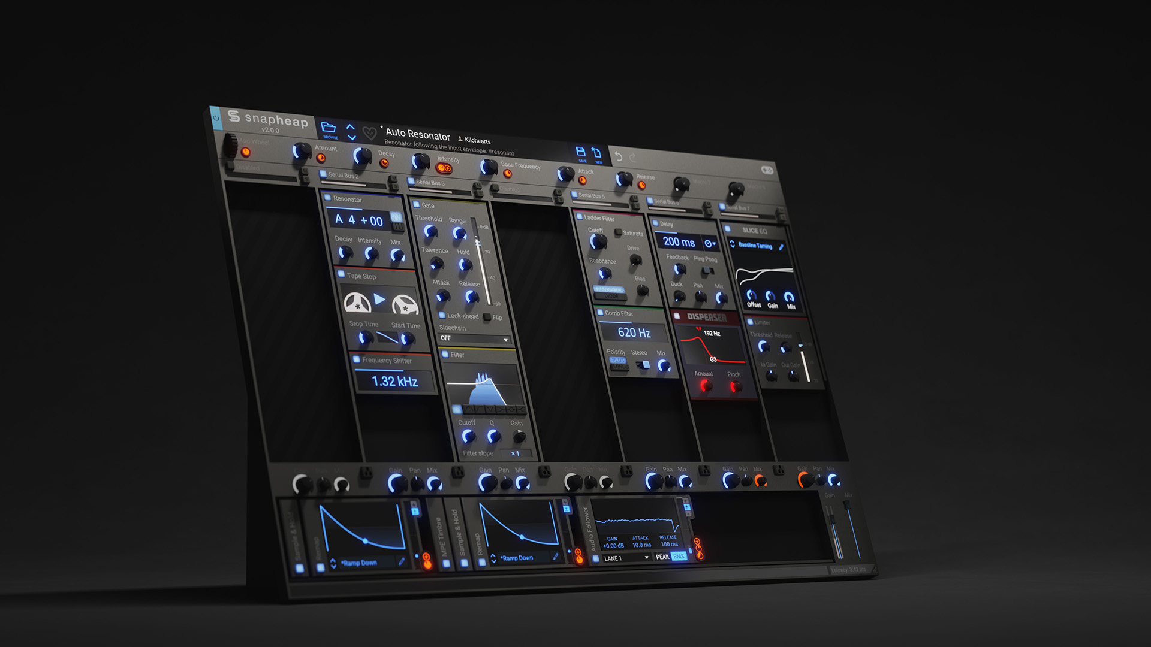Viewport: 1151px width, 647px height.
Task: Click the Decay macro modulation button
Action: (x=384, y=164)
